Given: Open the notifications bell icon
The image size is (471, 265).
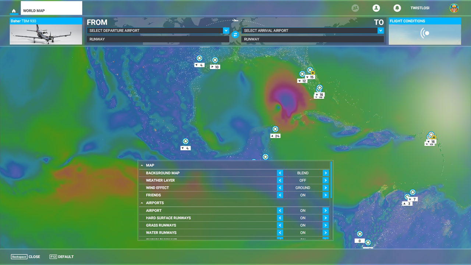Looking at the screenshot, I should click(x=397, y=8).
